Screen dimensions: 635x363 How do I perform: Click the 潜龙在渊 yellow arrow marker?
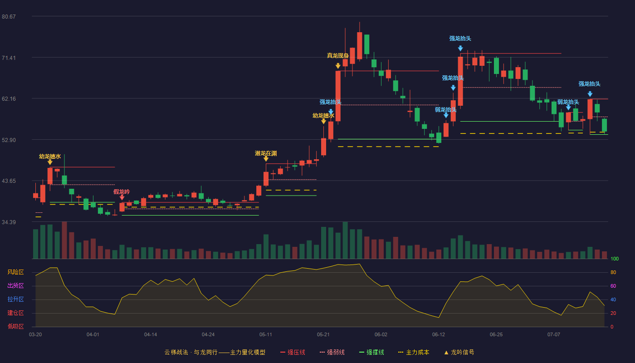tap(266, 159)
